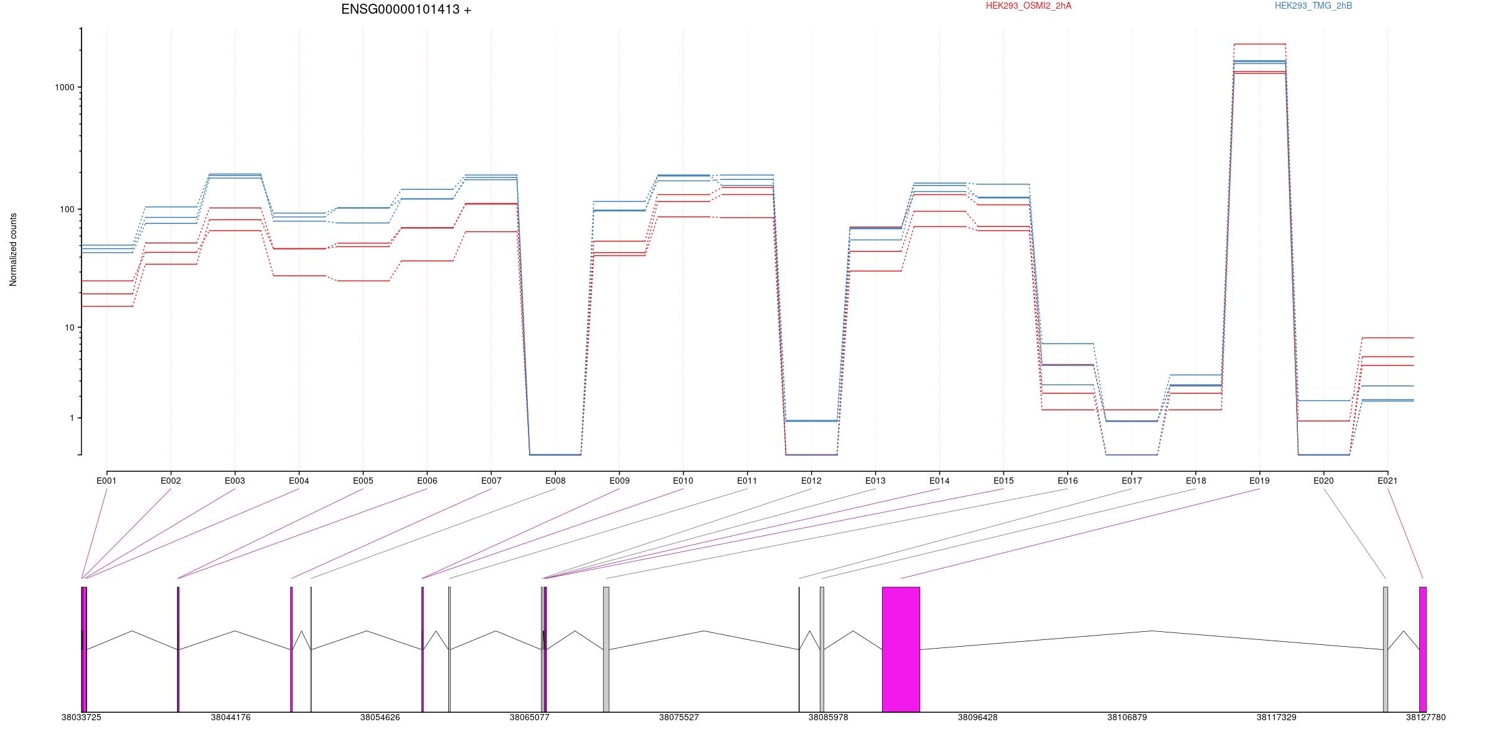Click exon label E004
Viewport: 1494px width, 747px height.
(x=299, y=481)
